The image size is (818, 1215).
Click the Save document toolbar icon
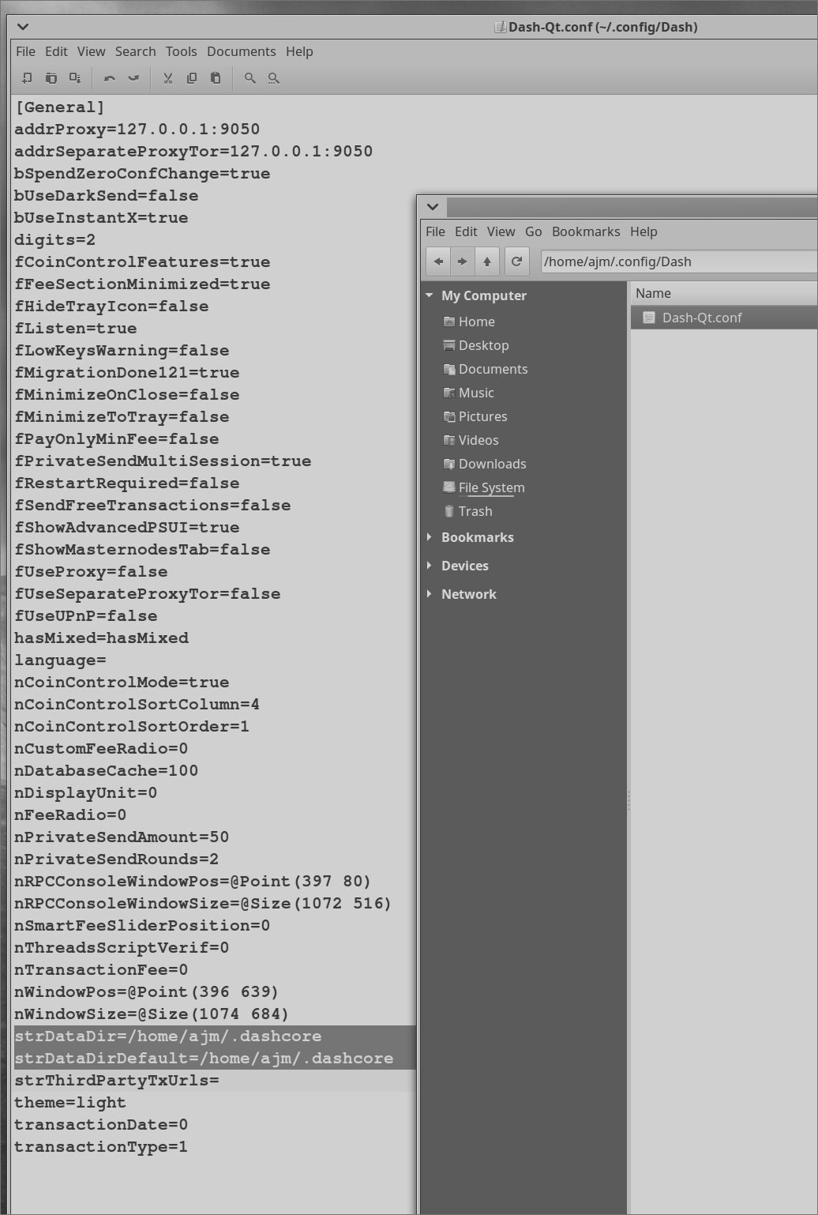[x=75, y=78]
